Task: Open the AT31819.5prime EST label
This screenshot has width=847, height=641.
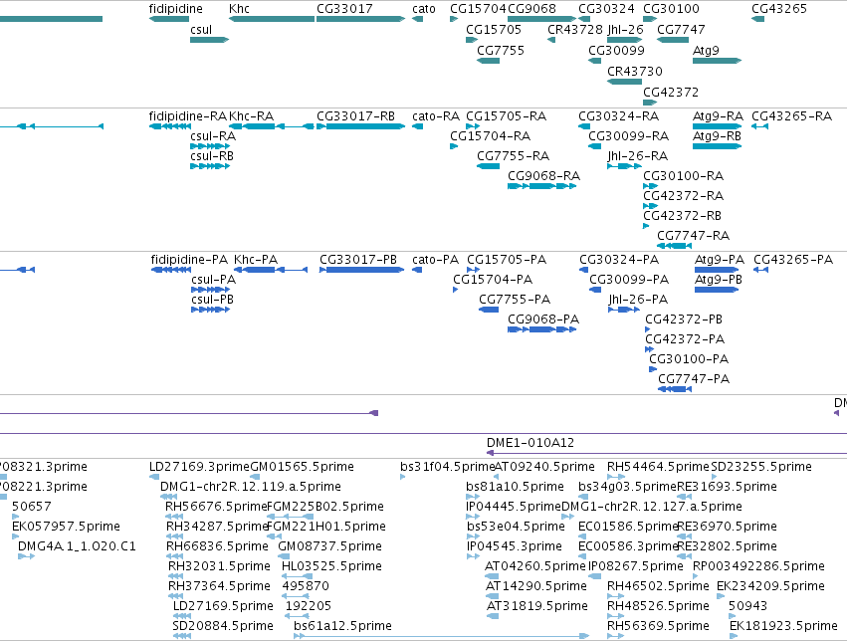Action: 536,606
